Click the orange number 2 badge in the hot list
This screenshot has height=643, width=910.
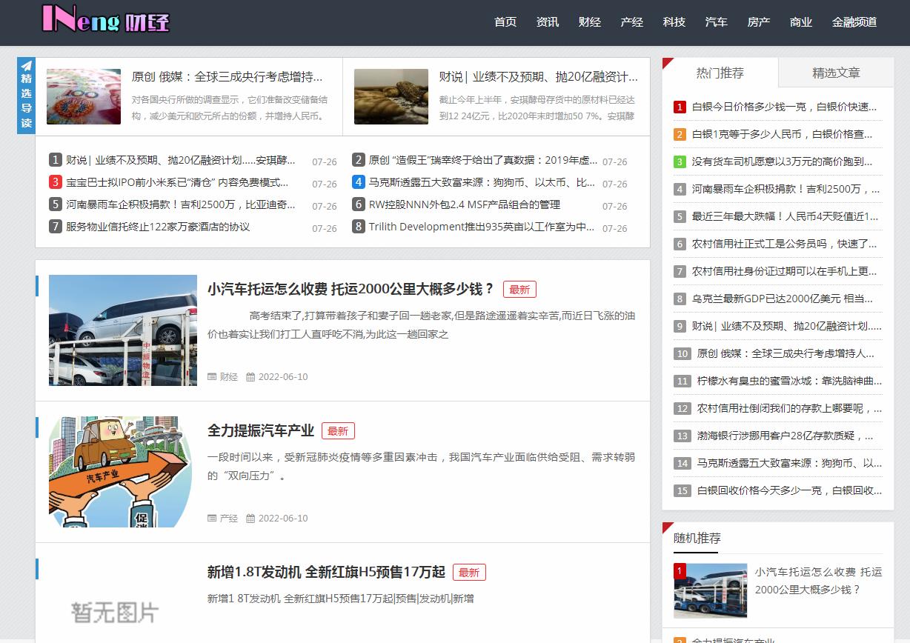(x=680, y=134)
